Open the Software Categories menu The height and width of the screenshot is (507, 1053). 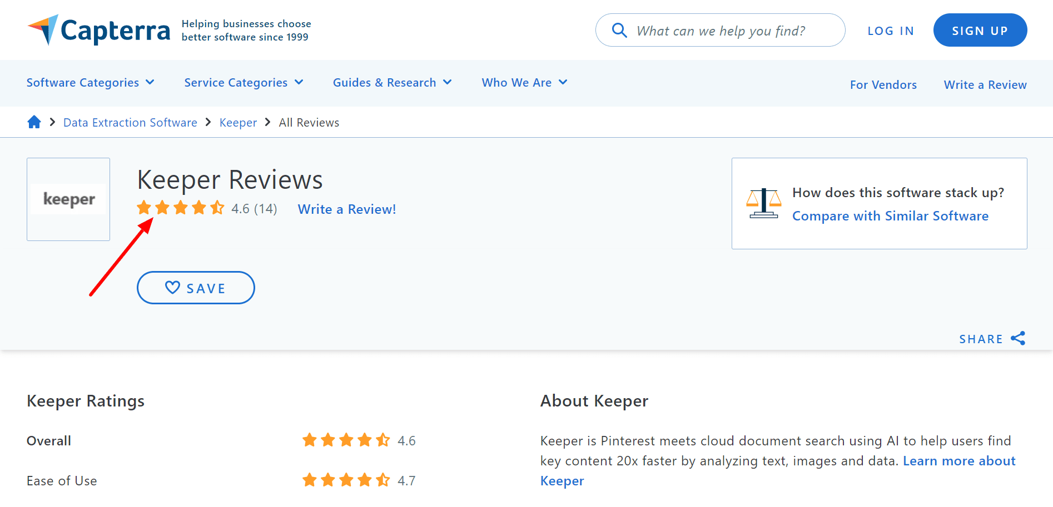tap(83, 83)
